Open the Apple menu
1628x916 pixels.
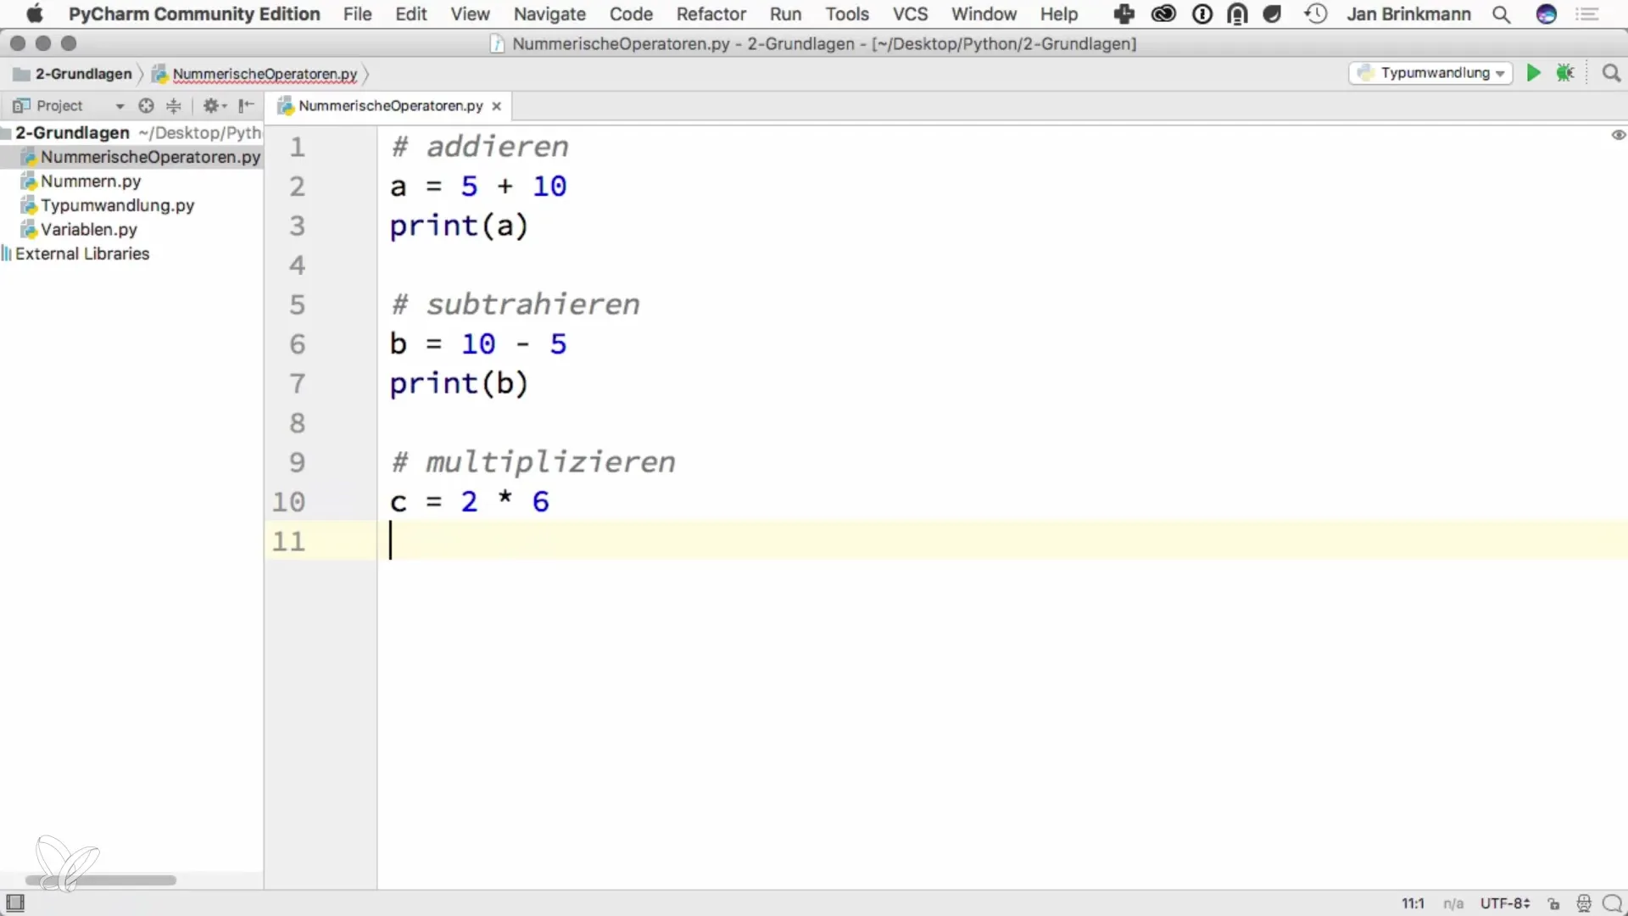(x=34, y=14)
